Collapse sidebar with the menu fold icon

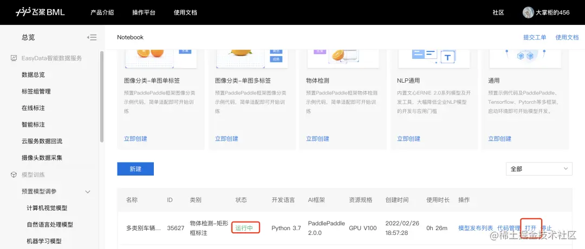coord(92,37)
